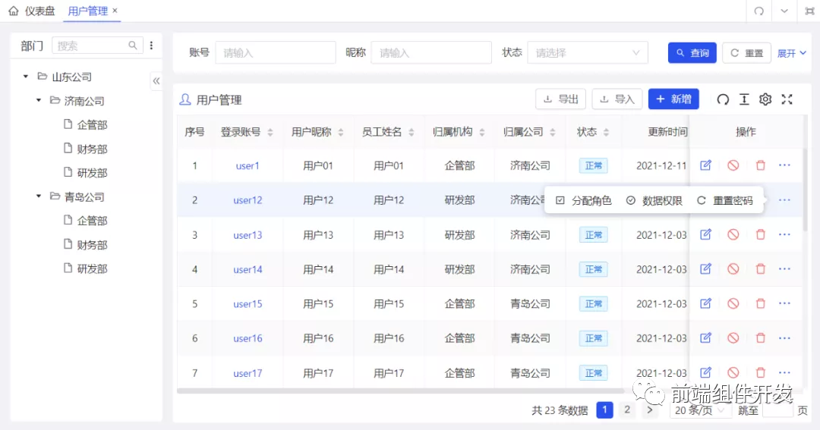Disable user1 with the ban icon
820x430 pixels.
tap(733, 165)
